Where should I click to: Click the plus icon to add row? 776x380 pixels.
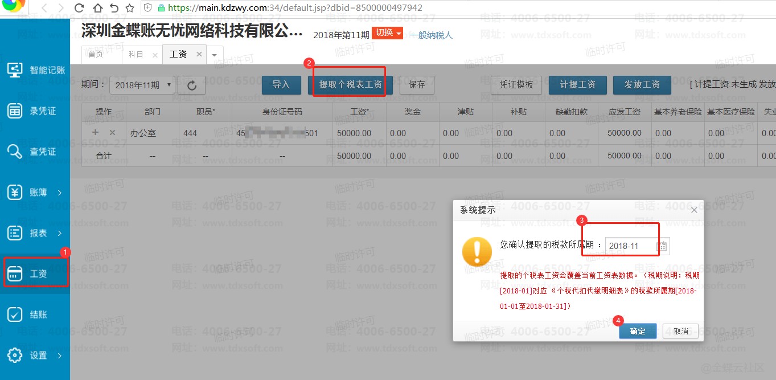95,133
